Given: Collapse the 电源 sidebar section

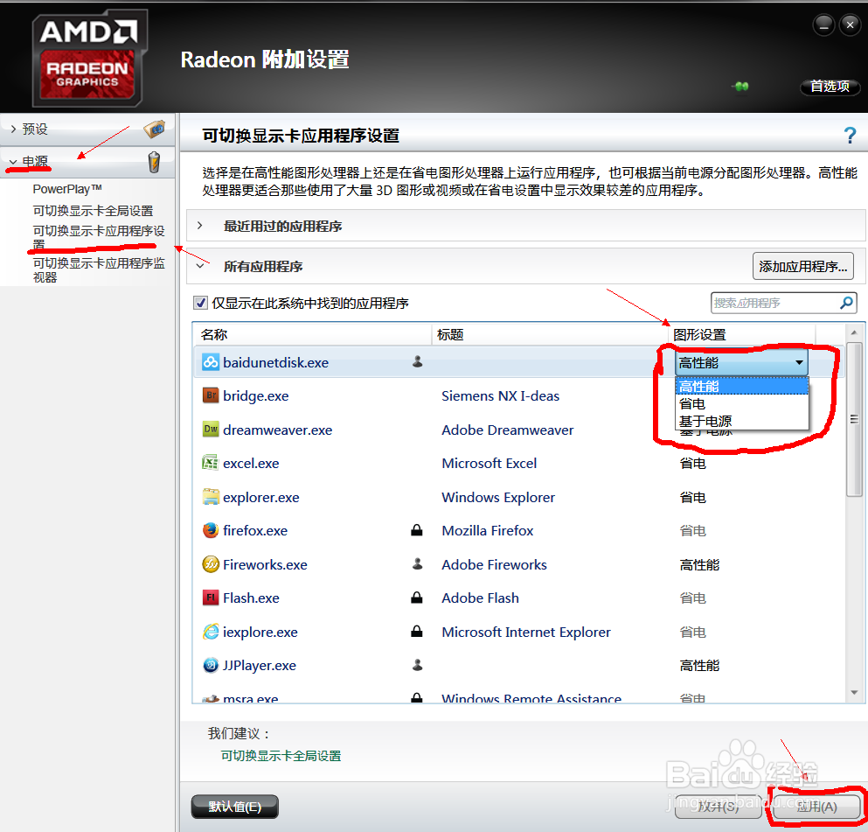Looking at the screenshot, I should click(13, 162).
